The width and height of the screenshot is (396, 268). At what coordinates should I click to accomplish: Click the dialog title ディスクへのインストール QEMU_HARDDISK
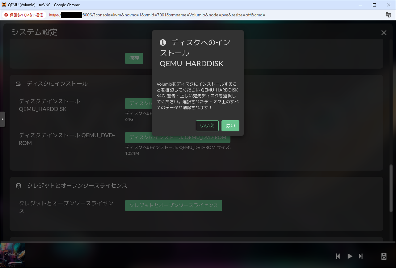[195, 53]
